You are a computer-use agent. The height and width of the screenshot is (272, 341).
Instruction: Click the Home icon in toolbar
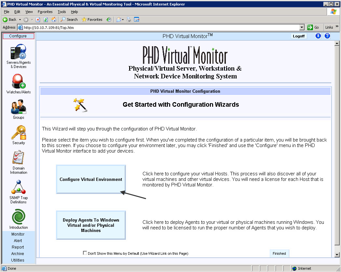[x=54, y=20]
